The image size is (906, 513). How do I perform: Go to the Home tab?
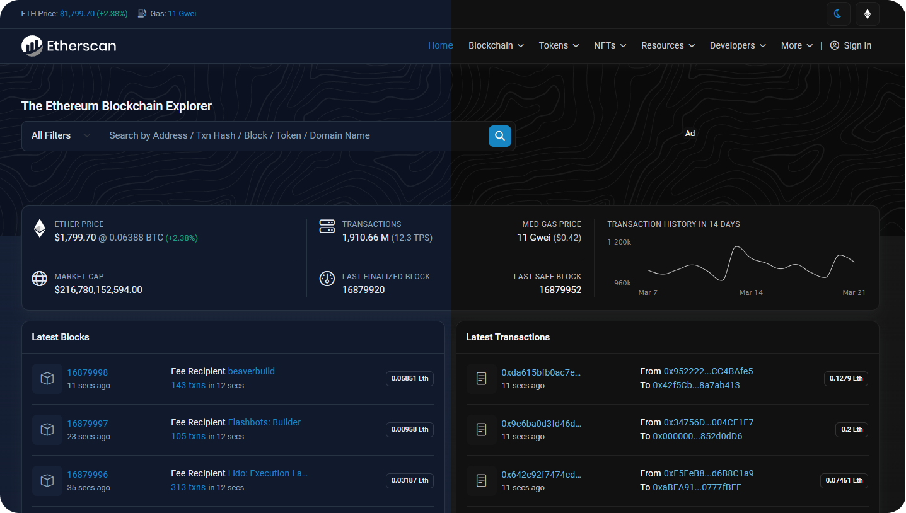pos(440,45)
